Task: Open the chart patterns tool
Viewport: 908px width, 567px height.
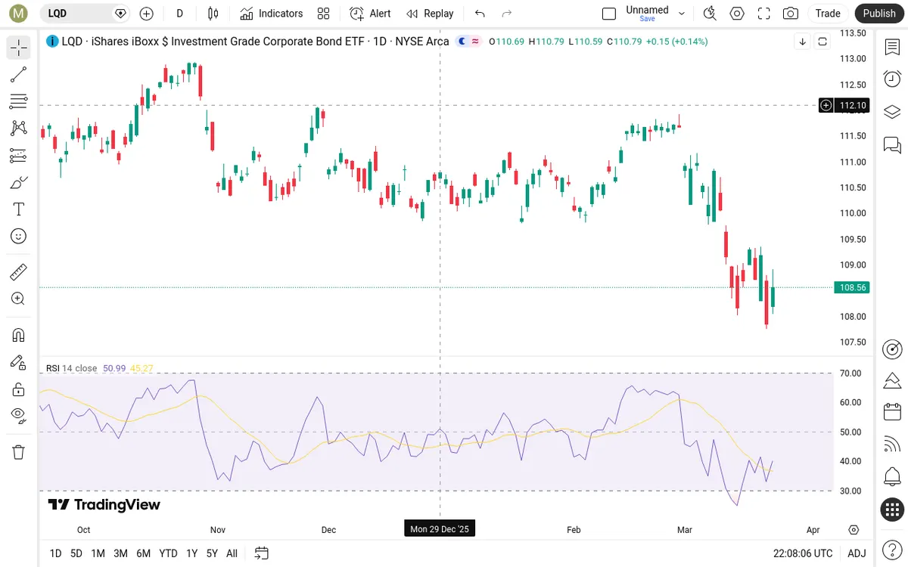Action: coord(19,129)
